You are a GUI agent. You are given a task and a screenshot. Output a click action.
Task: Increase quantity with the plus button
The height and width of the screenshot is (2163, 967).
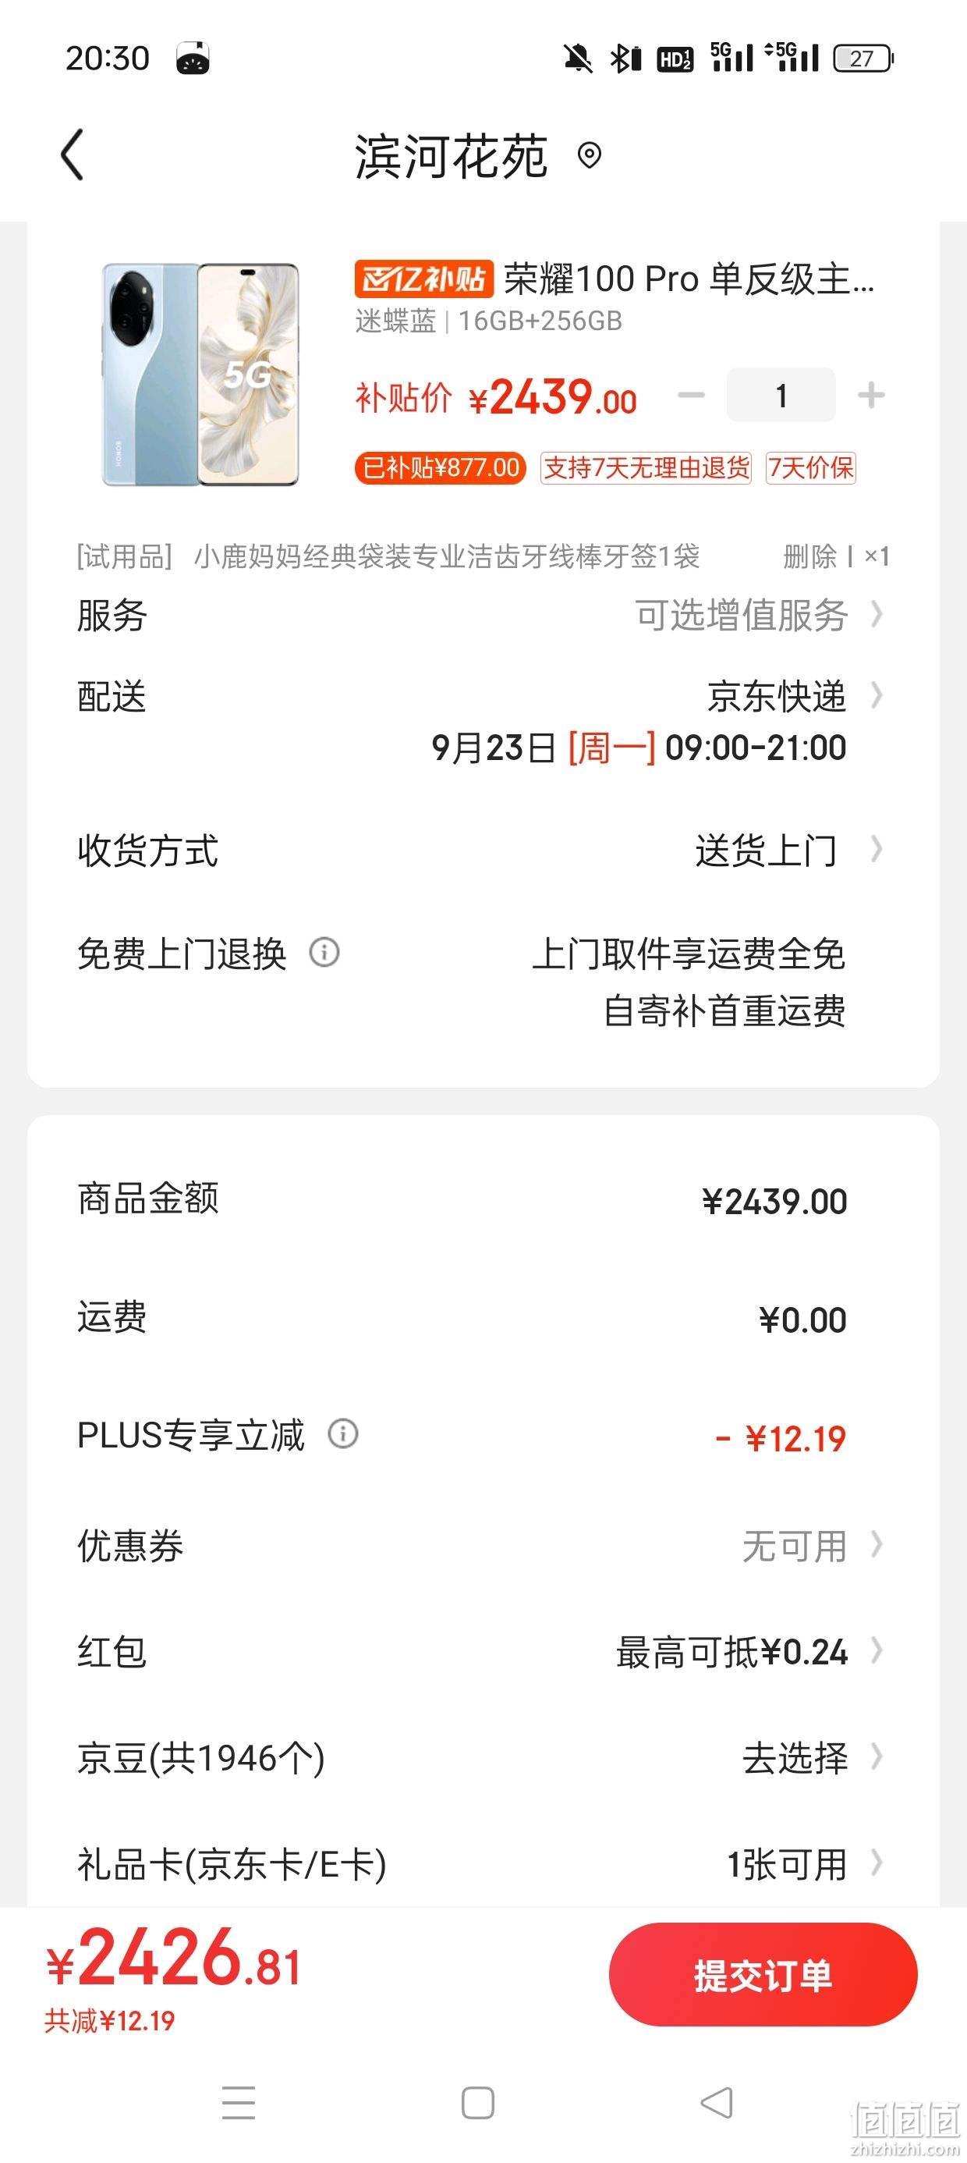click(871, 395)
